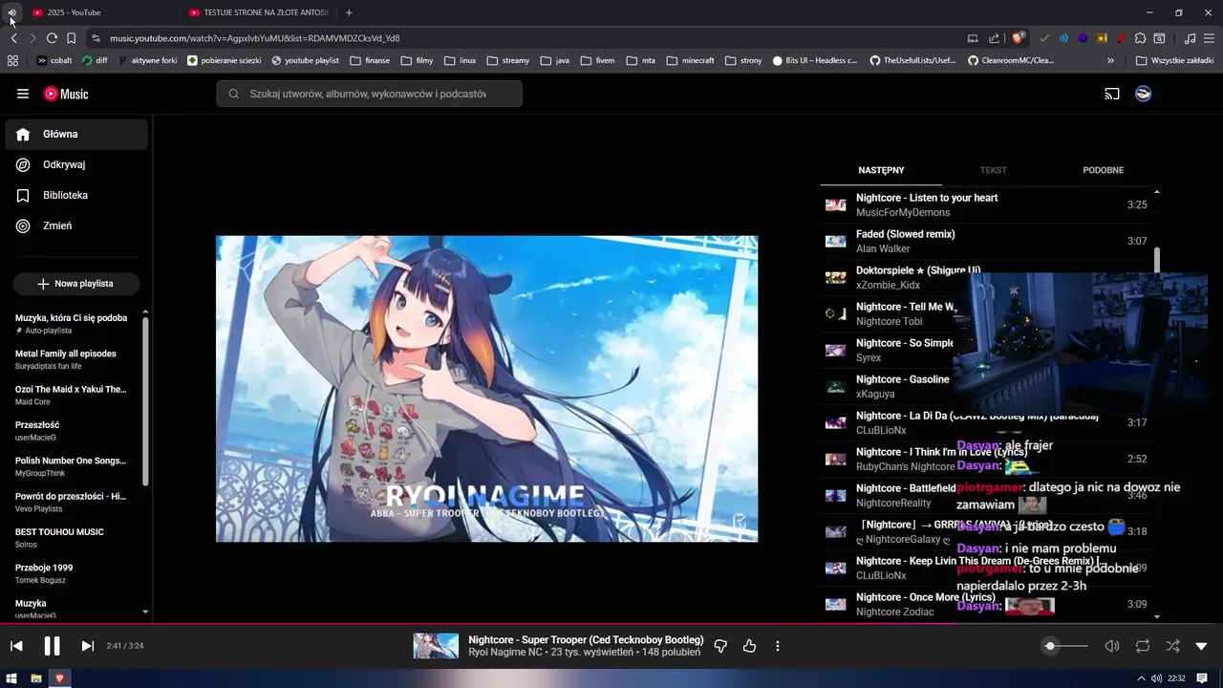Open the Cast to device icon
Image resolution: width=1223 pixels, height=688 pixels.
(x=1111, y=94)
